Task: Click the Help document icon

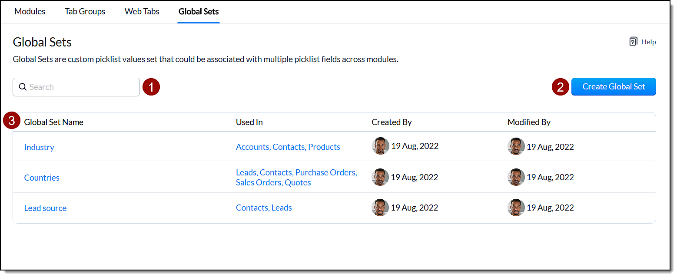Action: [633, 42]
